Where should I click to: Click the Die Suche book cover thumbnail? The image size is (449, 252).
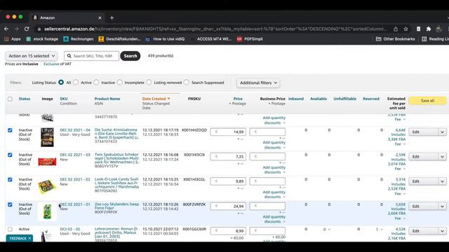pos(47,137)
